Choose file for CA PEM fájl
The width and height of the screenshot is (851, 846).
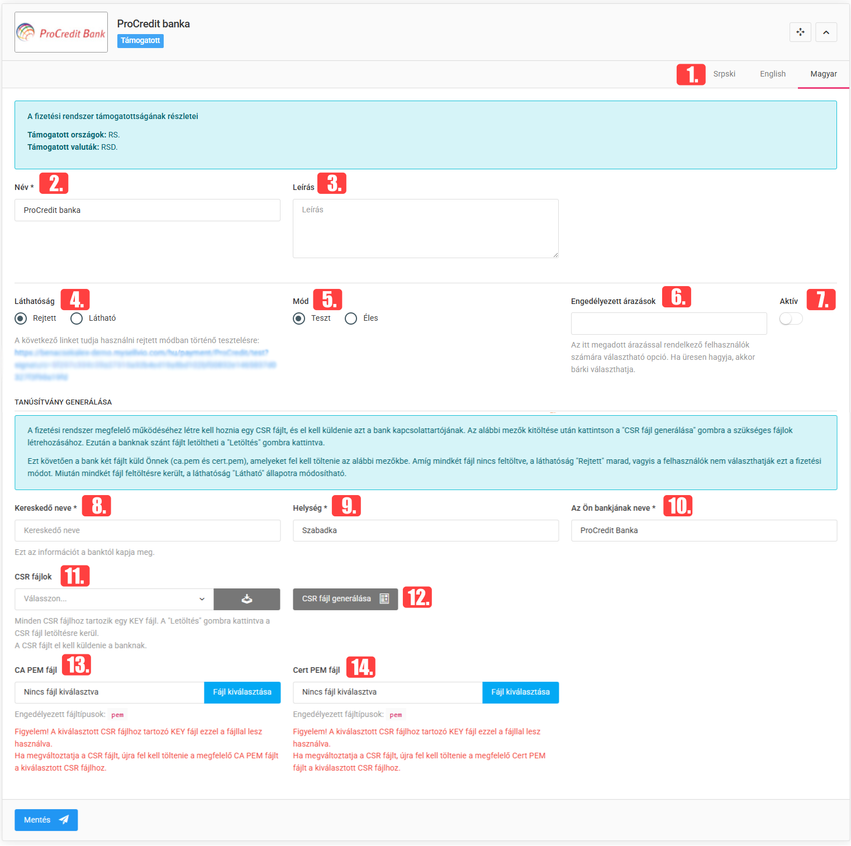pyautogui.click(x=242, y=692)
